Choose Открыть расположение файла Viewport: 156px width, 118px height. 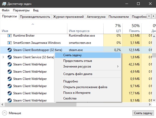88,87
